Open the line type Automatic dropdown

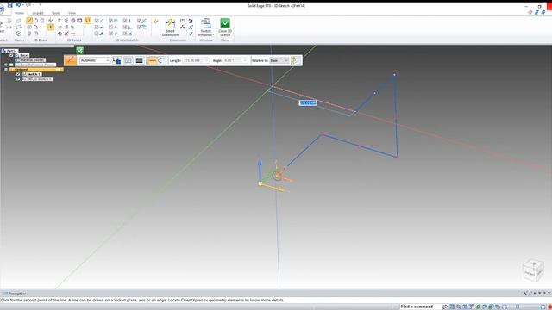pyautogui.click(x=95, y=60)
